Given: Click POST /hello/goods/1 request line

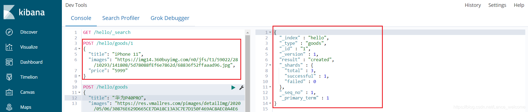Looking at the screenshot, I should [108, 43].
